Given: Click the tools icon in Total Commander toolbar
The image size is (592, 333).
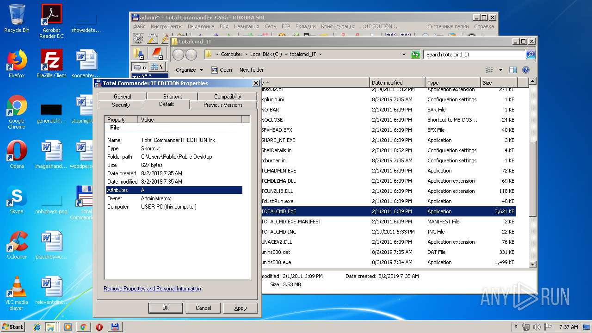Looking at the screenshot, I should [x=152, y=38].
